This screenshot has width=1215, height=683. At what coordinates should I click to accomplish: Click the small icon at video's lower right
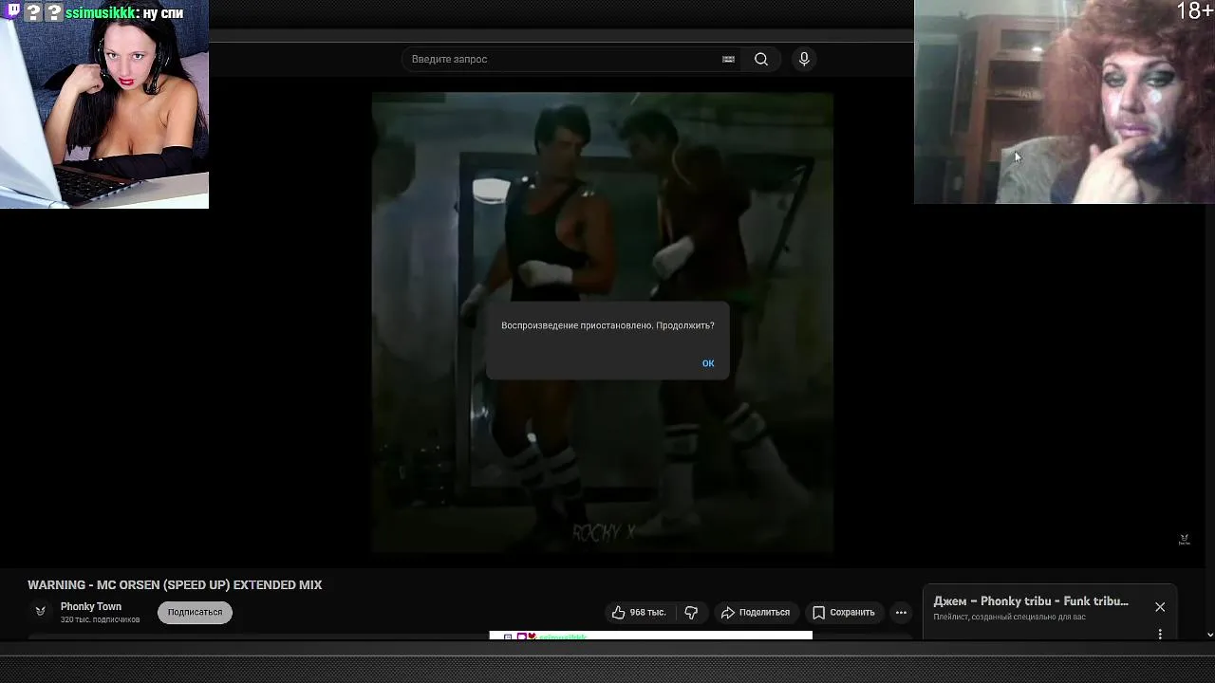click(x=1184, y=539)
